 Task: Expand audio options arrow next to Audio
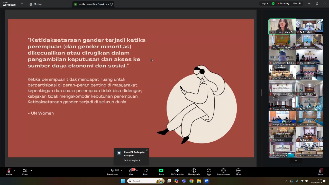click(x=14, y=170)
